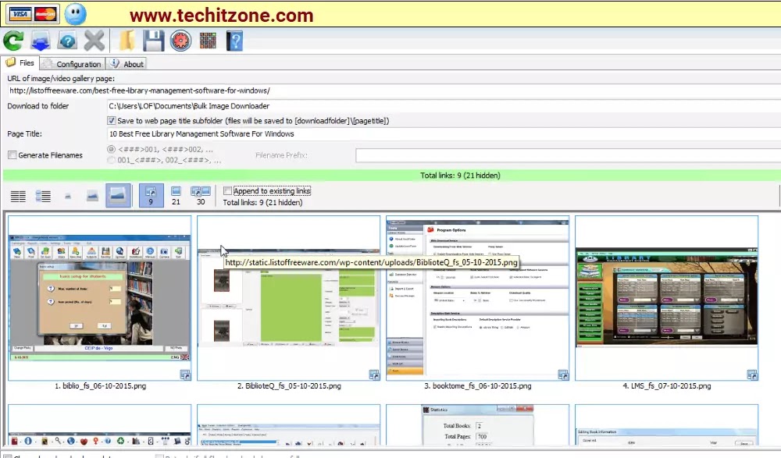Click the red gear settings icon
This screenshot has height=458, width=781.
[180, 41]
